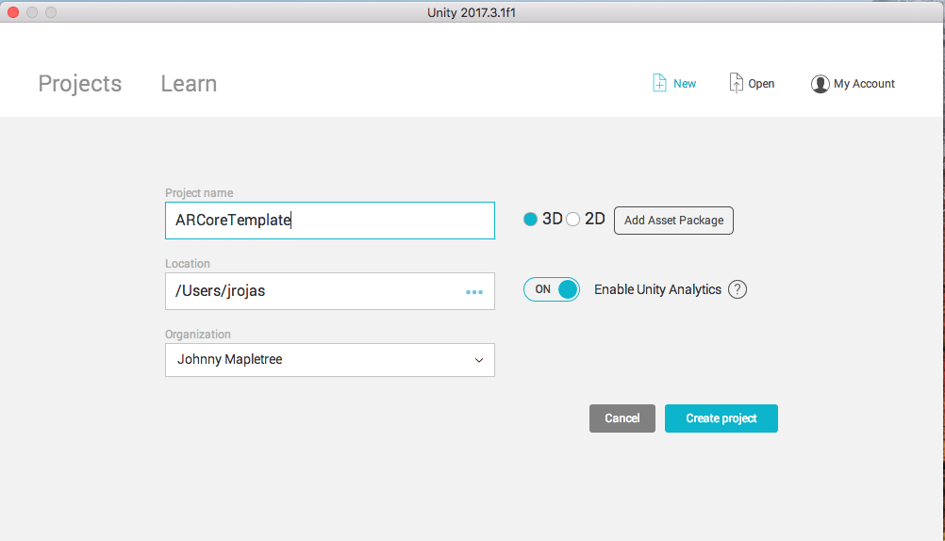Click the Unity 2017.3.1f1 title bar
945x541 pixels.
(472, 11)
